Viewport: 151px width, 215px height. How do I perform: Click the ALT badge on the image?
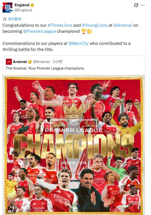(x=11, y=211)
